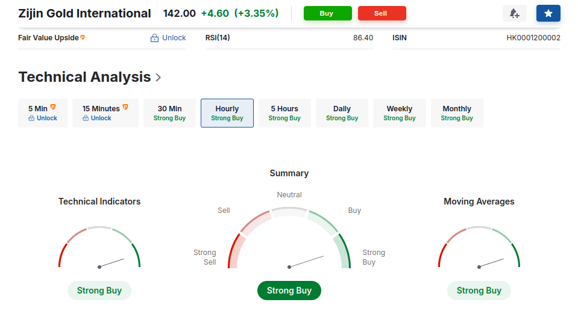
Task: Select the 30 Min timeframe tab
Action: [x=169, y=113]
